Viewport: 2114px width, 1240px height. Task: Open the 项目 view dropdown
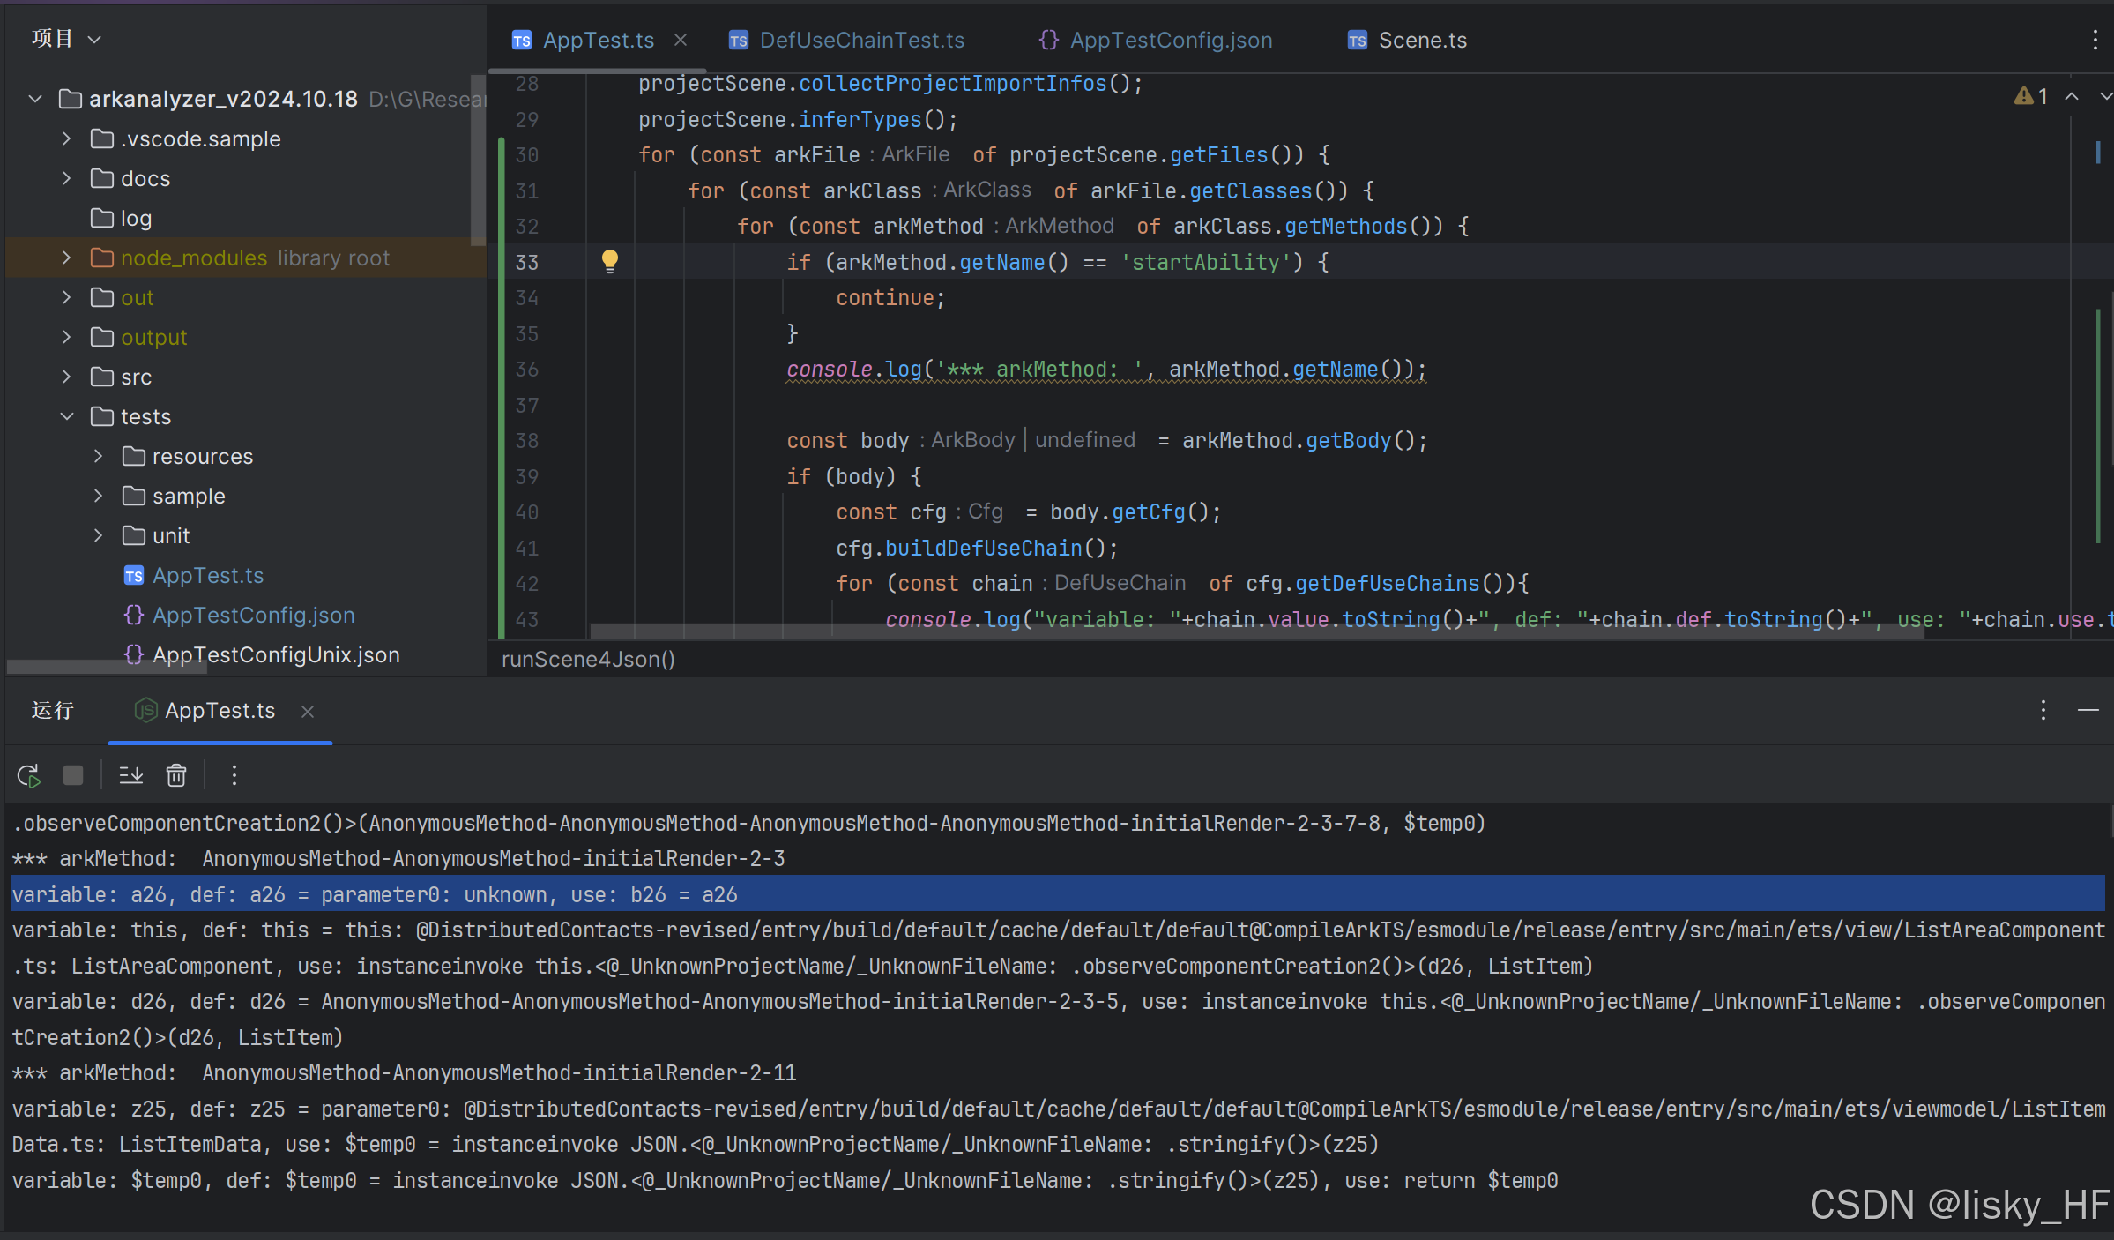67,39
